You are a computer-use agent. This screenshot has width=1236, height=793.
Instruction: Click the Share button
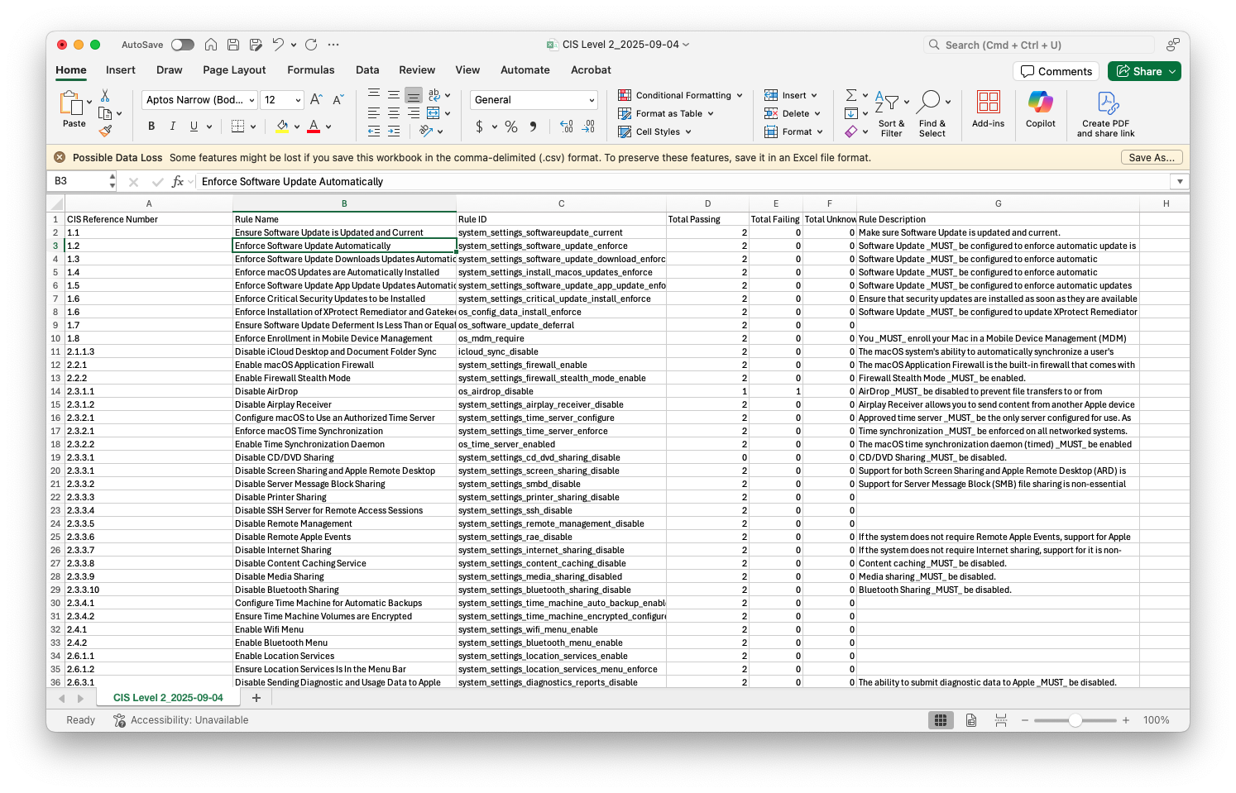pos(1144,71)
